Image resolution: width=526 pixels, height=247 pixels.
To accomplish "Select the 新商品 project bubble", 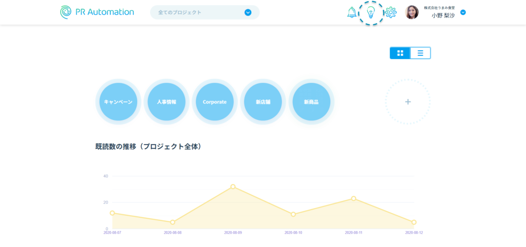I will click(x=311, y=102).
